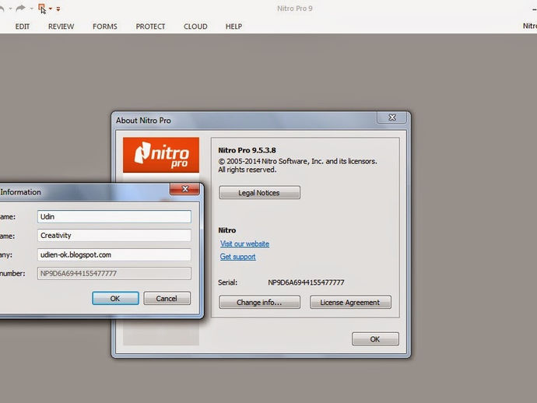The width and height of the screenshot is (537, 403).
Task: Close the Information dialog with red X
Action: tap(185, 189)
